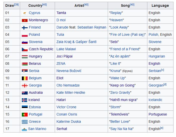Open the Hatari artist link

(x=61, y=100)
